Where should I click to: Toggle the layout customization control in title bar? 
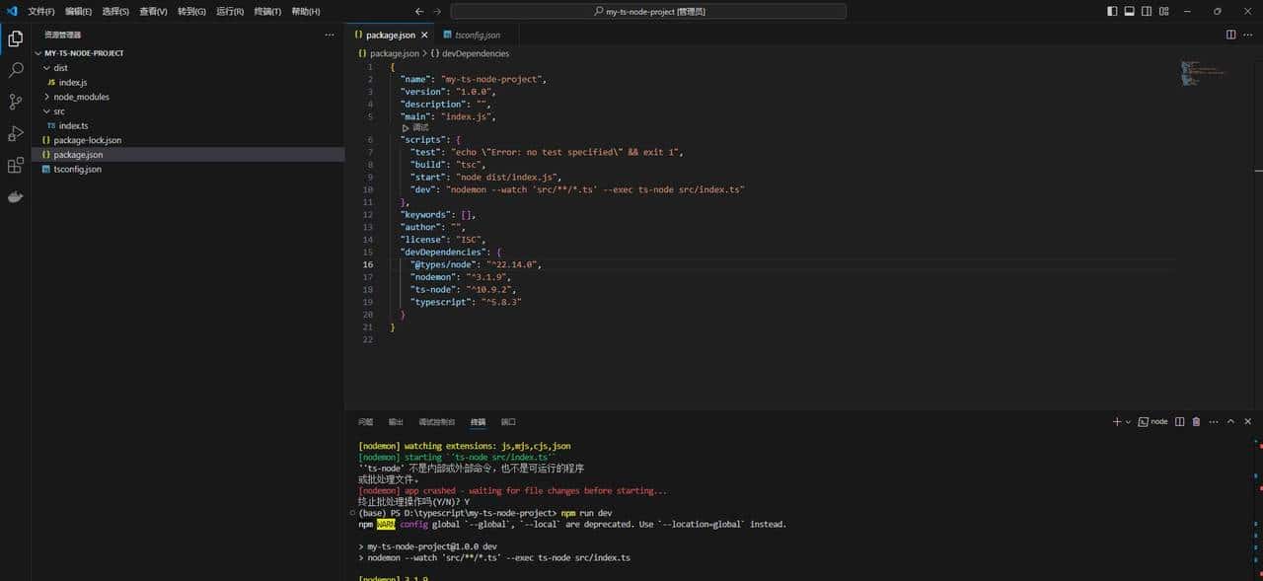coord(1164,12)
